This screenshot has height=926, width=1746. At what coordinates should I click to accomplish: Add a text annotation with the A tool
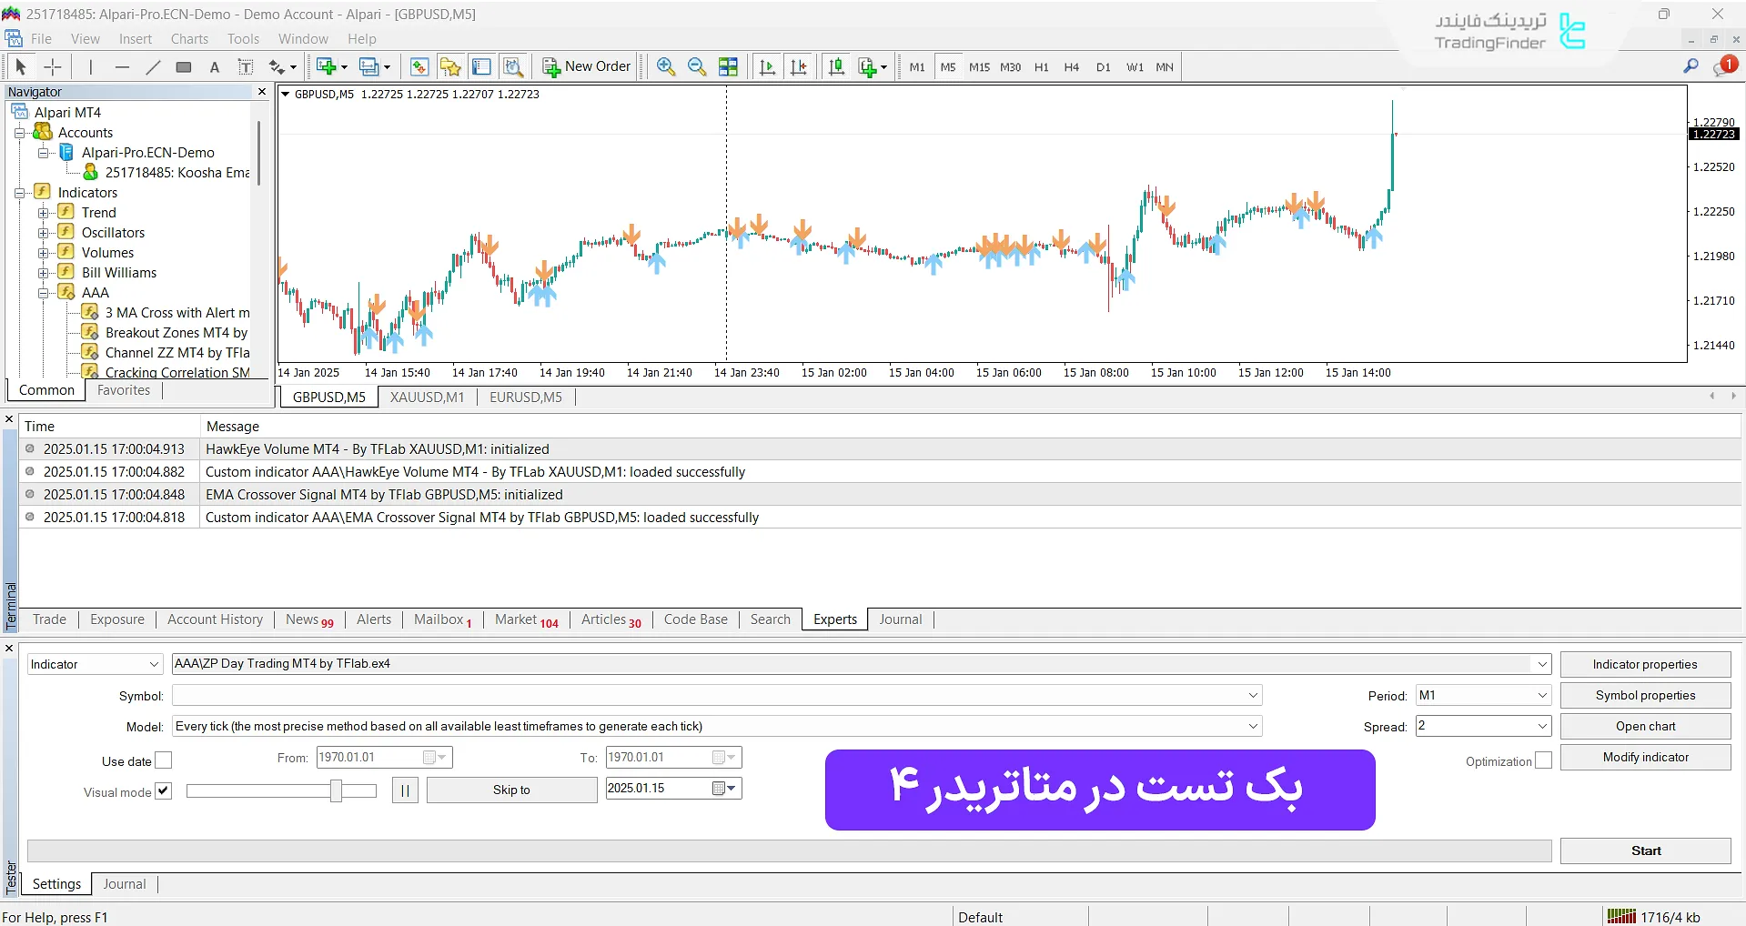click(x=214, y=66)
